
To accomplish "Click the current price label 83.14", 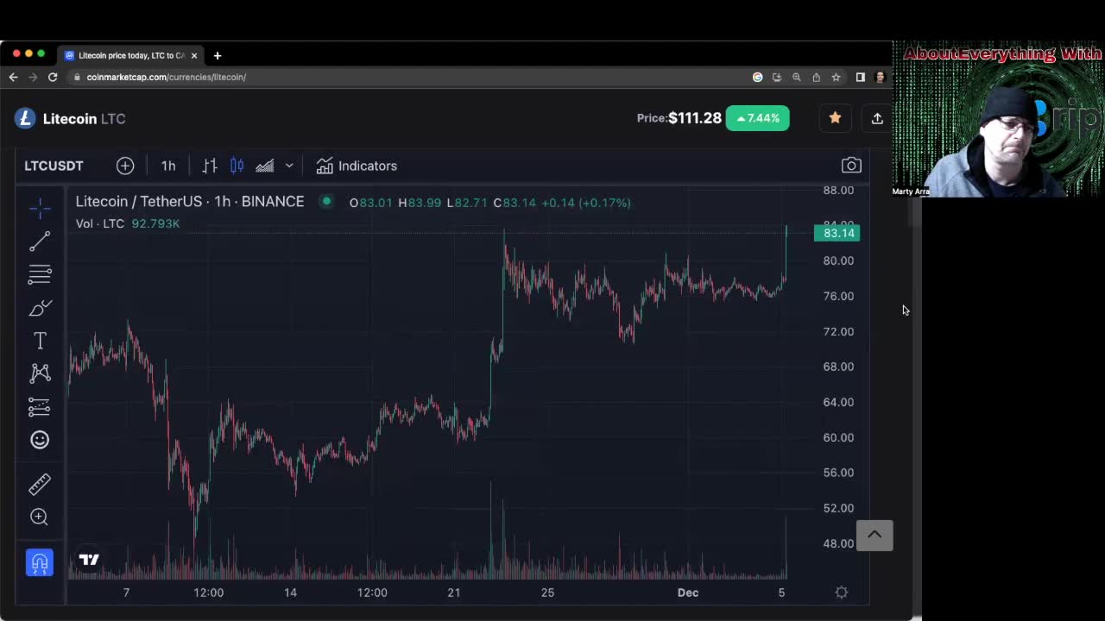I will [x=837, y=233].
